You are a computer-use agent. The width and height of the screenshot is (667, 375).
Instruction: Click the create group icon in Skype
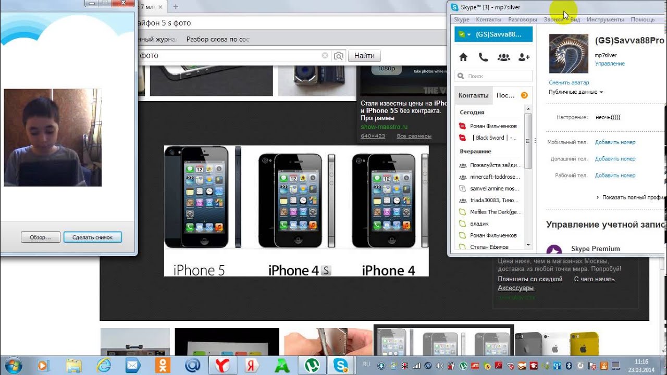click(x=503, y=57)
